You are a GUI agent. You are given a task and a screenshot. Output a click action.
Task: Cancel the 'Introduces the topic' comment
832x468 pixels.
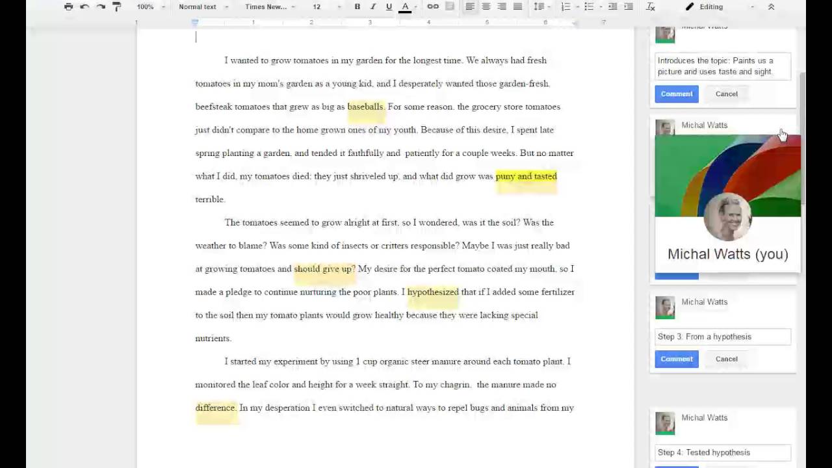click(726, 94)
